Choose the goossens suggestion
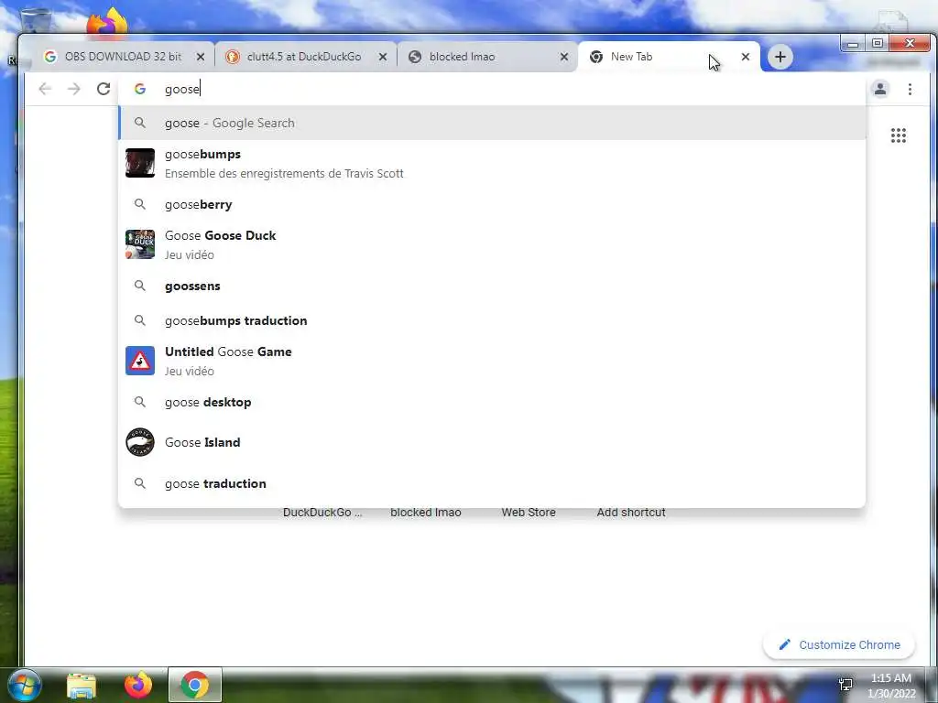The height and width of the screenshot is (703, 938). (x=492, y=286)
